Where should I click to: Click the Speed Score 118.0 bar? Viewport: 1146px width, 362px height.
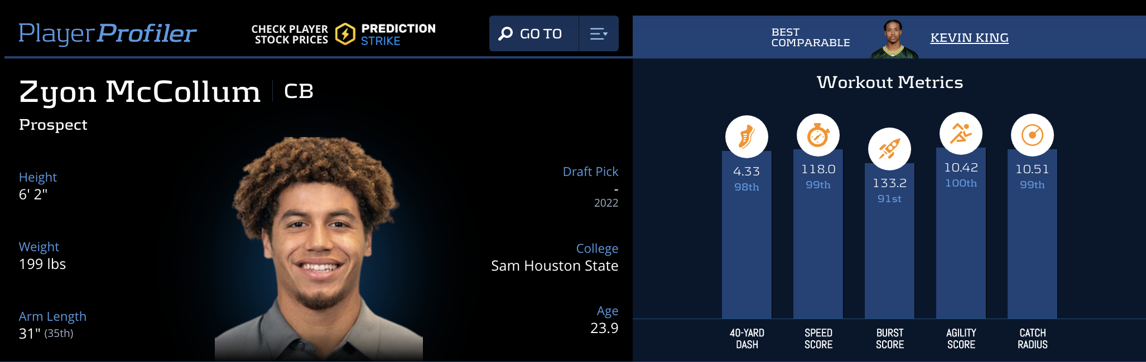tap(818, 251)
